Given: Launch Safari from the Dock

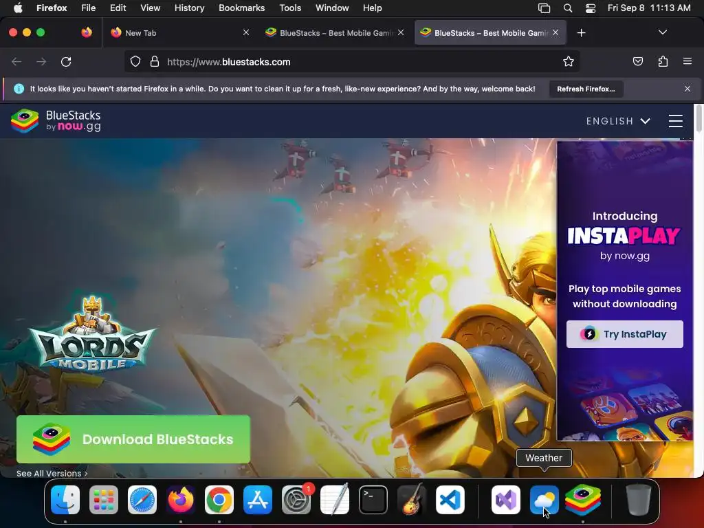Looking at the screenshot, I should [x=142, y=500].
